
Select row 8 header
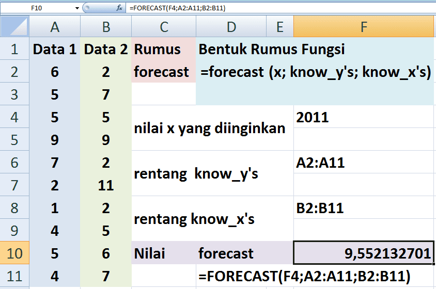point(14,207)
